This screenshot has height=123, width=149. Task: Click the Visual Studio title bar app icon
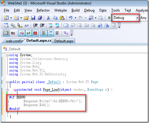coord(3,3)
